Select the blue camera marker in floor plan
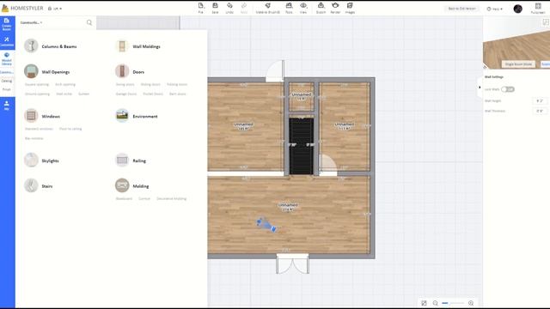 (x=266, y=225)
